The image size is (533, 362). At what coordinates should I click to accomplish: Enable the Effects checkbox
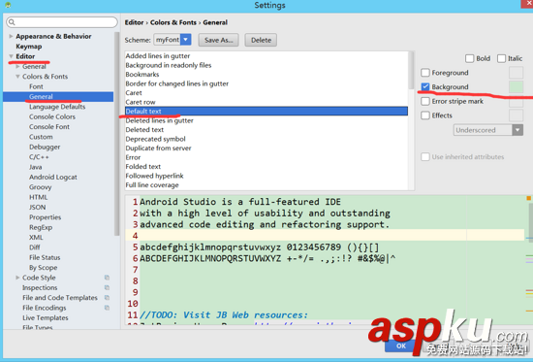(425, 115)
